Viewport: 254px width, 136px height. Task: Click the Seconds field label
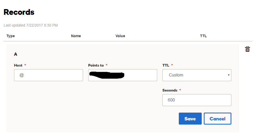click(x=170, y=90)
